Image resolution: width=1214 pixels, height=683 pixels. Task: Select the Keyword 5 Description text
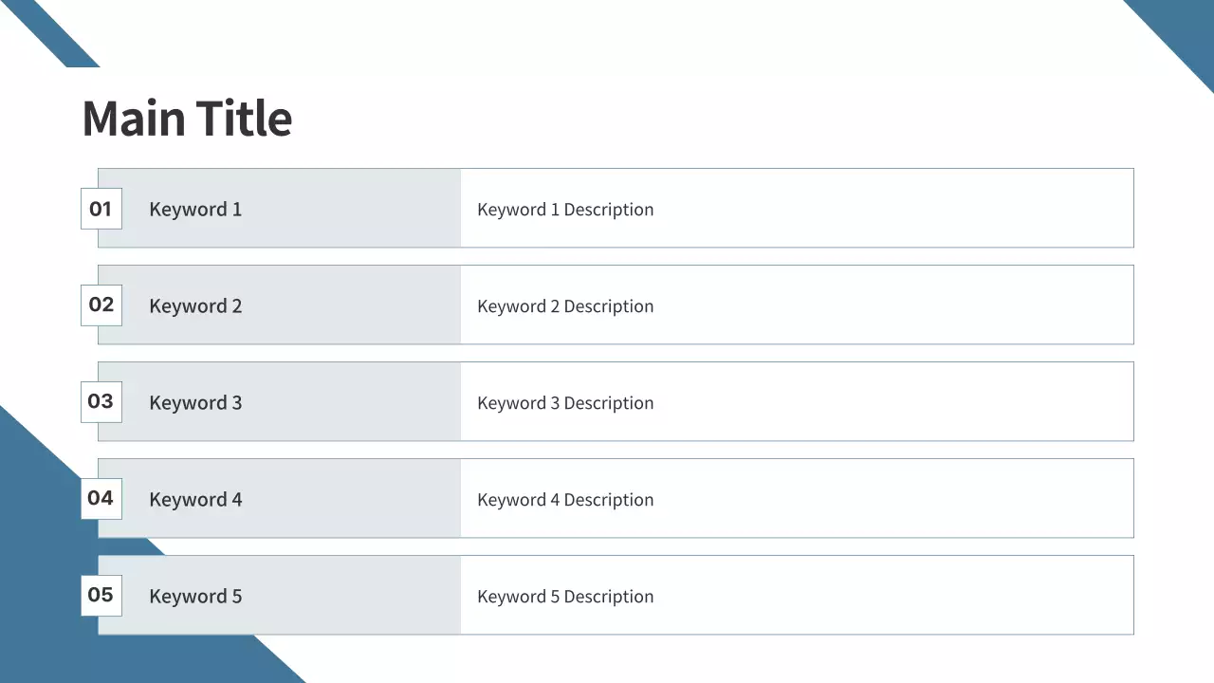(x=565, y=597)
